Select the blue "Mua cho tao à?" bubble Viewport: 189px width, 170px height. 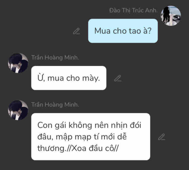123,31
